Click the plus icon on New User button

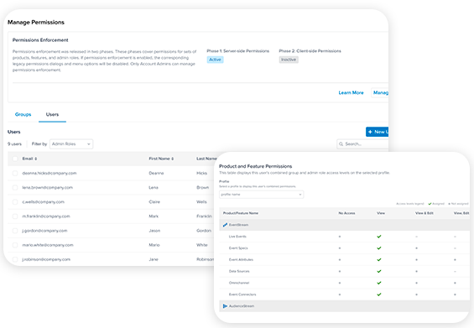[370, 132]
